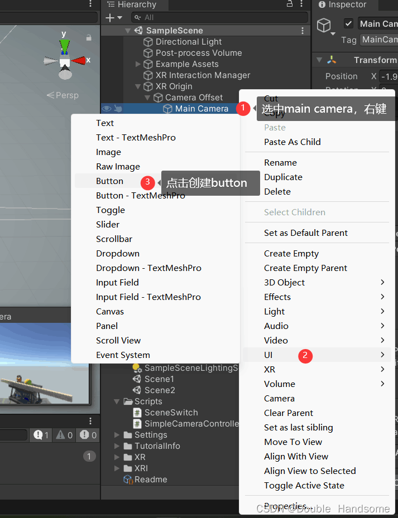The image size is (398, 518).
Task: Toggle Main Camera scene visibility eye
Action: point(107,109)
